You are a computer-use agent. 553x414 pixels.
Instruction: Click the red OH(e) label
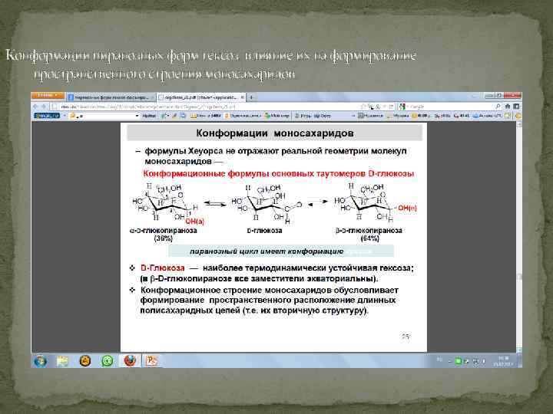pyautogui.click(x=407, y=209)
